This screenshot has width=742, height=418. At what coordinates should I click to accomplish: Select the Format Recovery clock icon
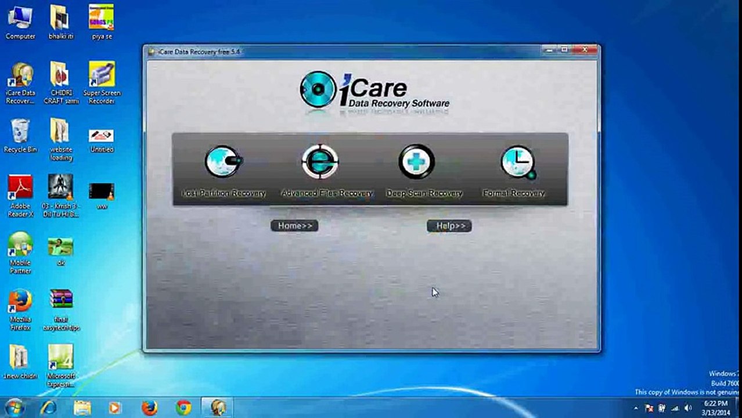click(x=517, y=163)
